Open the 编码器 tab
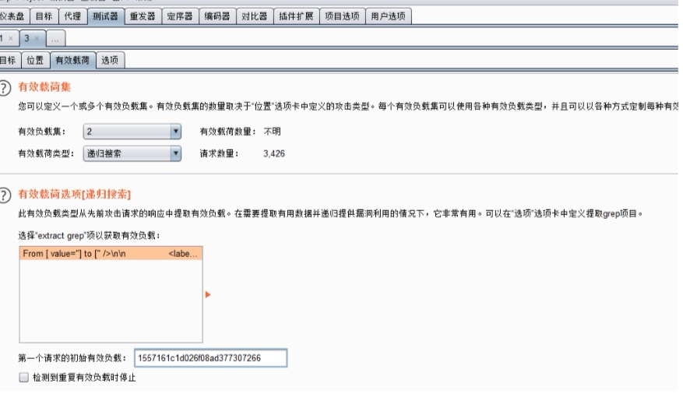Screen dimensions: 683x401 click(217, 16)
